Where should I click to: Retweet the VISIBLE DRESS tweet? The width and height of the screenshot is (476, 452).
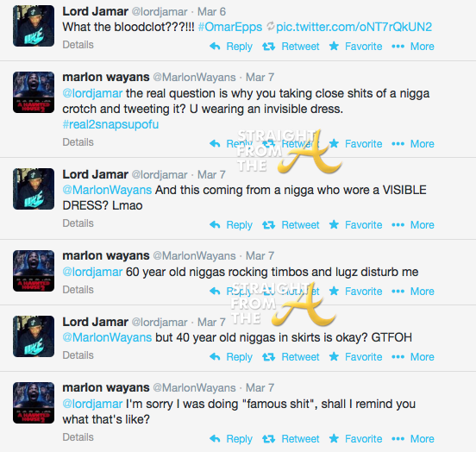coord(291,225)
